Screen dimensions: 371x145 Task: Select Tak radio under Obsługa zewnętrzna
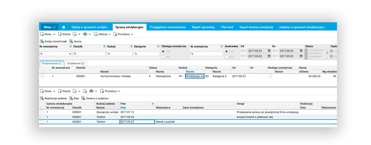(x=163, y=51)
